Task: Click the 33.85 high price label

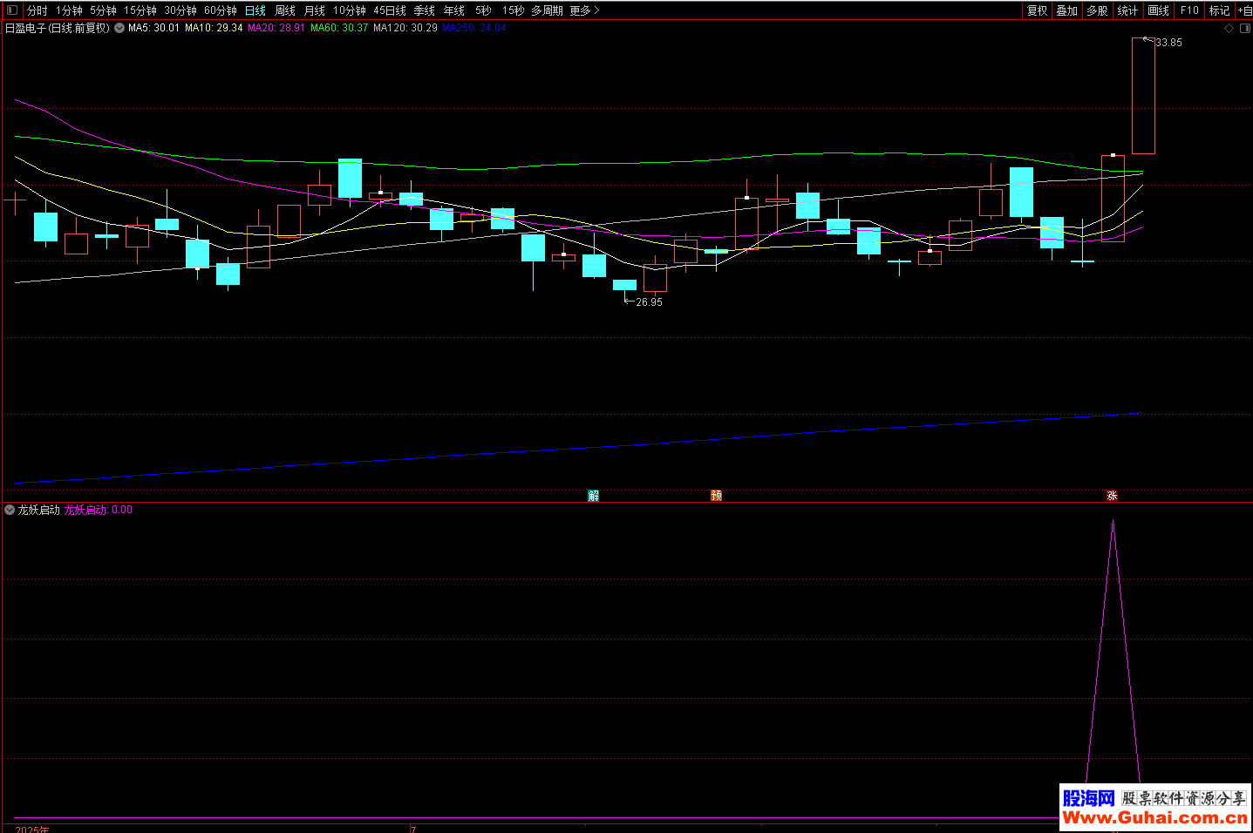Action: point(1169,43)
